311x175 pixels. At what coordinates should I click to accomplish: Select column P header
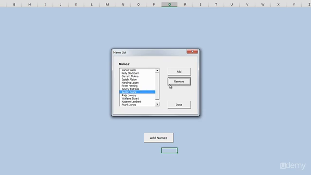[154, 4]
